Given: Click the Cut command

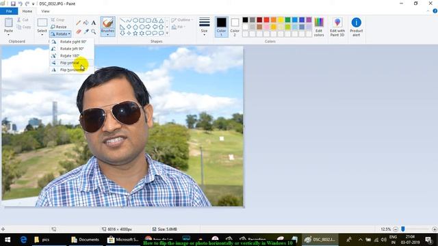Looking at the screenshot, I should tap(23, 20).
